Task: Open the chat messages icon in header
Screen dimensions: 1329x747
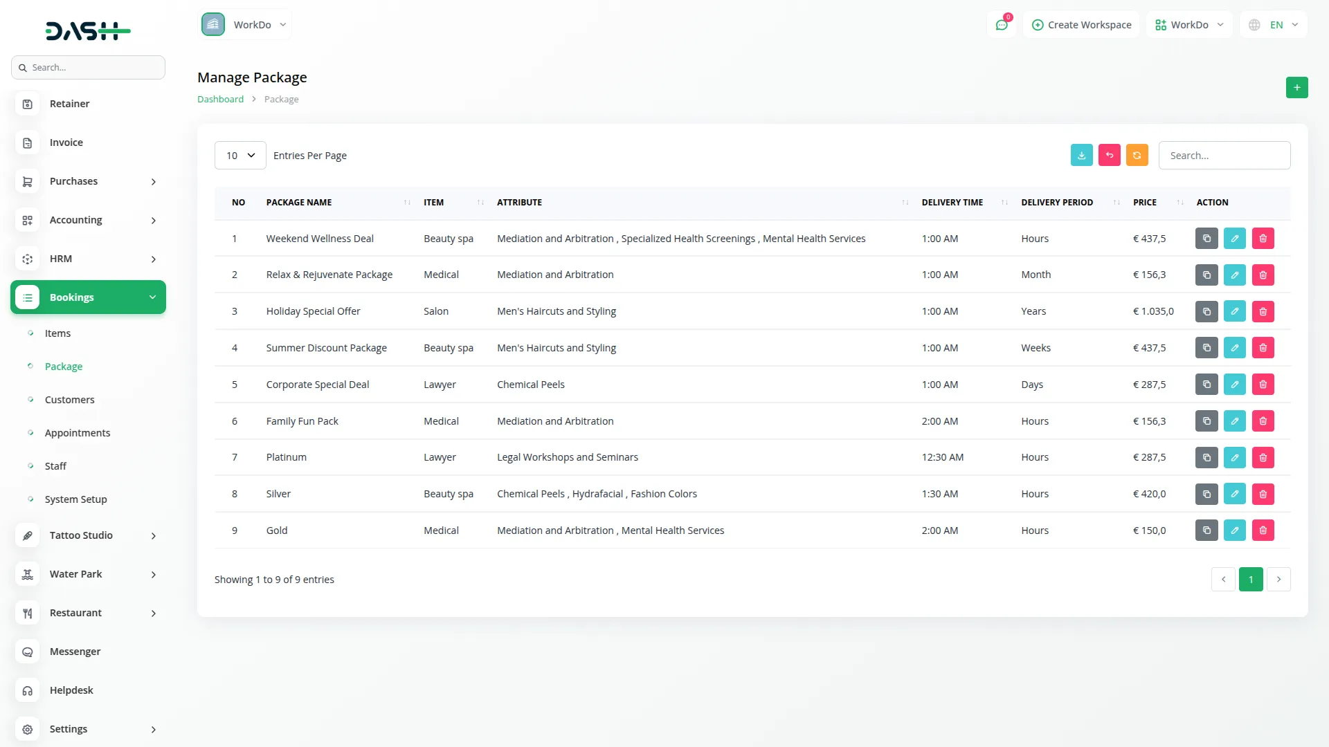Action: point(1002,25)
